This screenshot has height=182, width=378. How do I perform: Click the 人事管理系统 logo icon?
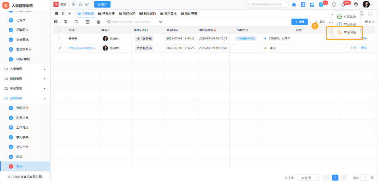coord(6,5)
